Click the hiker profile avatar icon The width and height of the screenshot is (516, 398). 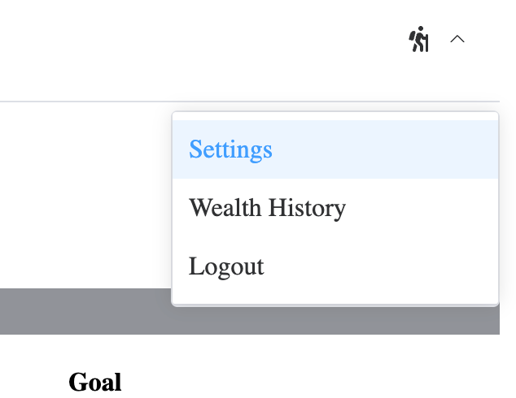(418, 39)
